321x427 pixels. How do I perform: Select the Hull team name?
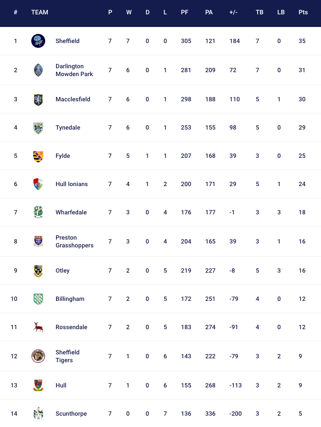[x=61, y=385]
